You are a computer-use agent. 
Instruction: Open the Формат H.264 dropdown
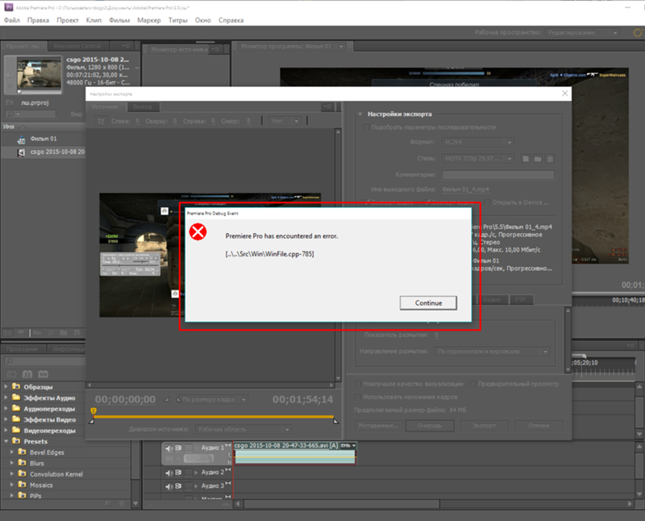click(x=477, y=143)
